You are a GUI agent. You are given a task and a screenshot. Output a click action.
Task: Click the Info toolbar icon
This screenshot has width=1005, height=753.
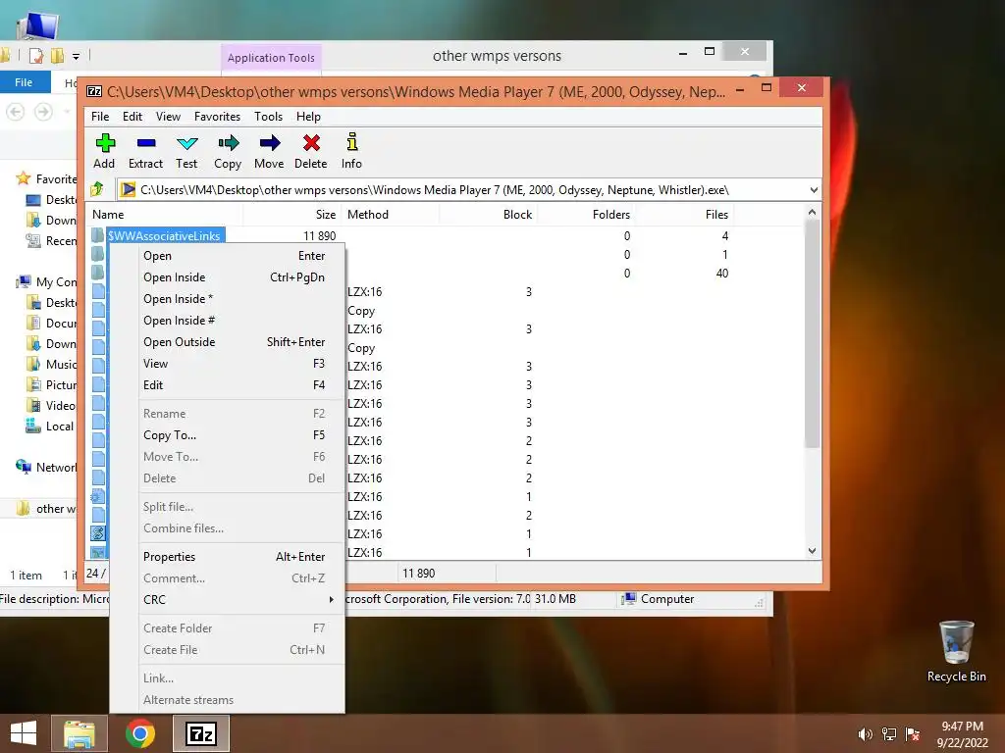click(351, 151)
